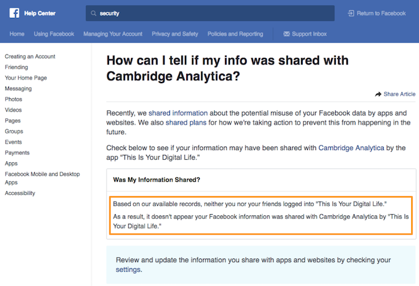Click the Share Article arrow icon

pos(378,95)
